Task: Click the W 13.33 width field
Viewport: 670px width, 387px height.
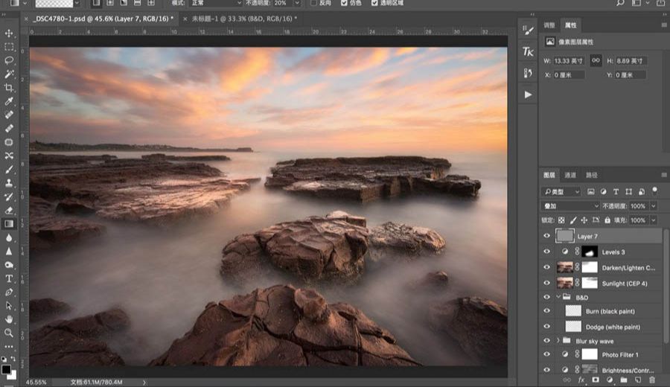Action: 569,61
